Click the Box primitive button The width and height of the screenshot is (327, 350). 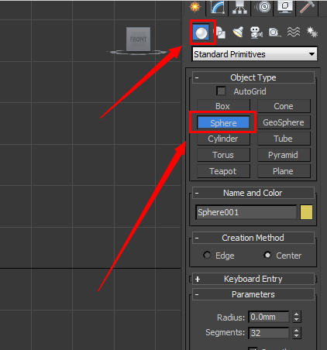click(x=223, y=106)
